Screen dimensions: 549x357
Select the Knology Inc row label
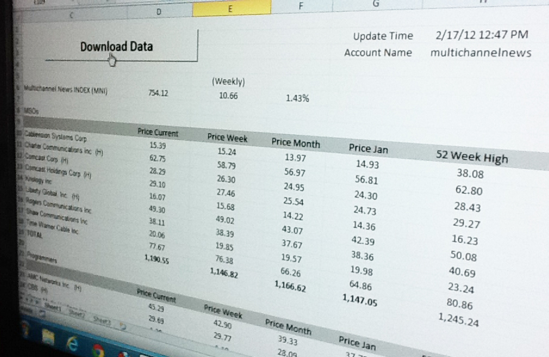[x=39, y=180]
